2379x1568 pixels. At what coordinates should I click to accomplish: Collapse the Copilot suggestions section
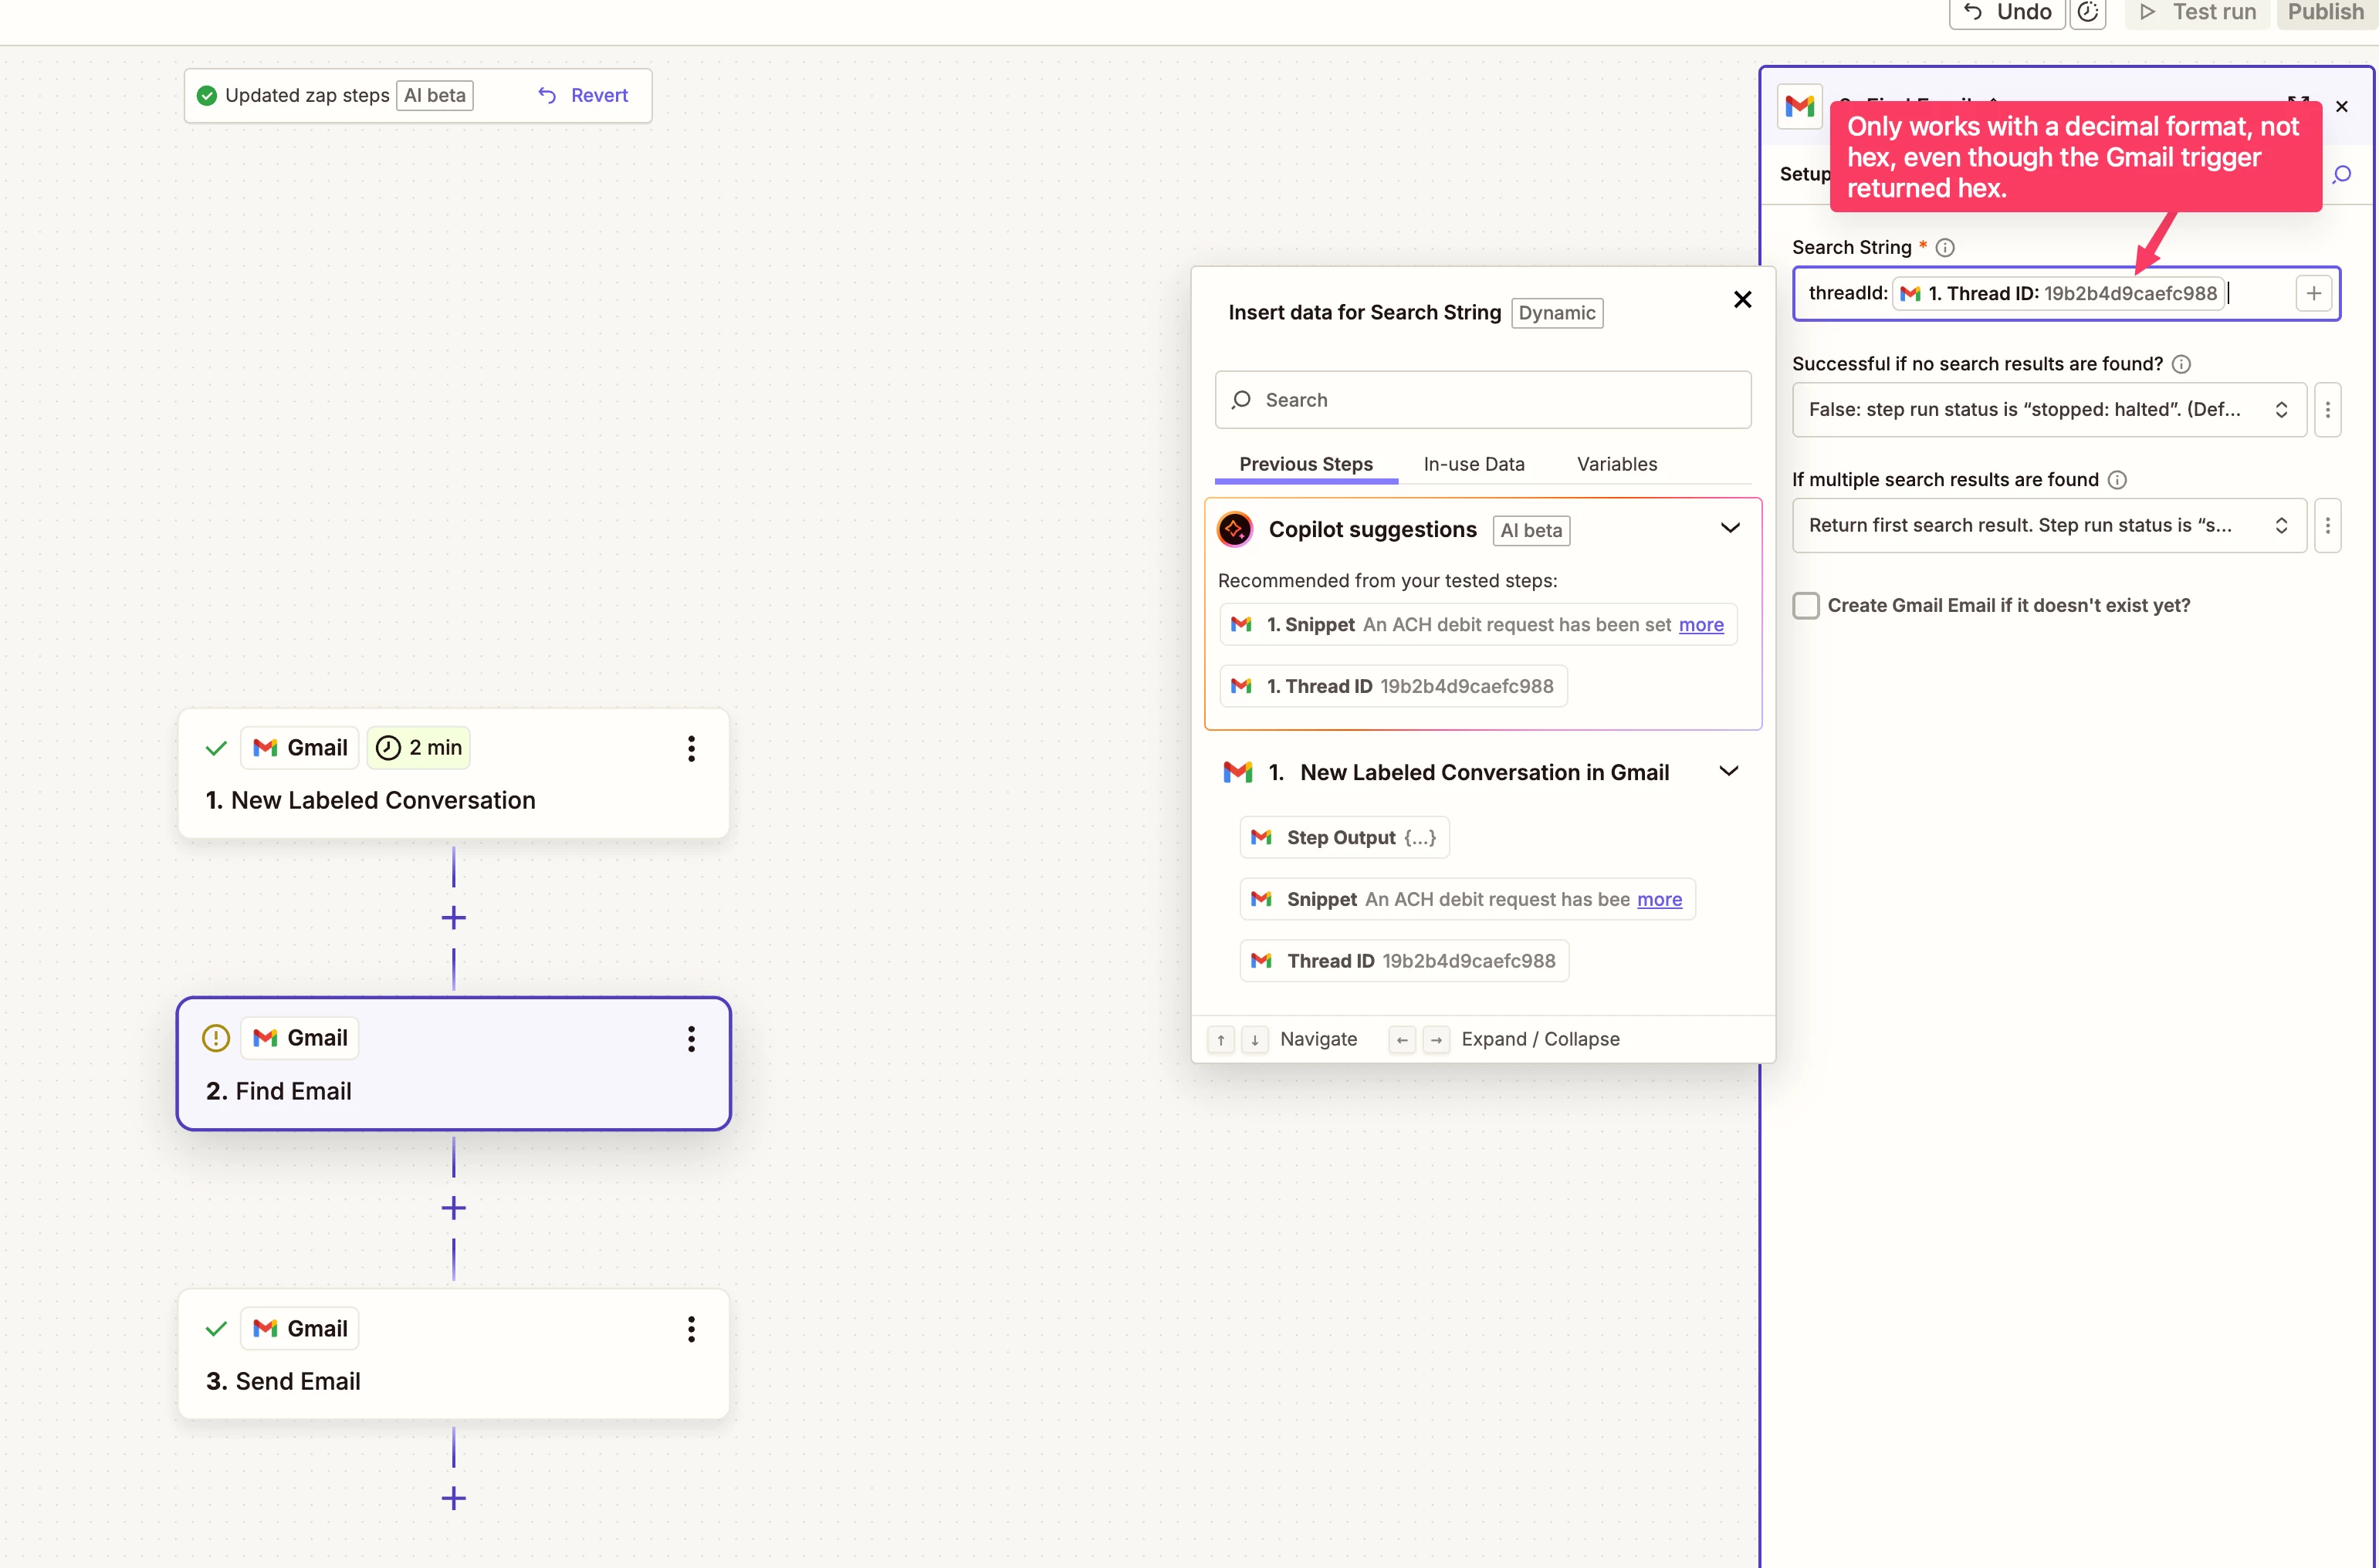pyautogui.click(x=1730, y=528)
